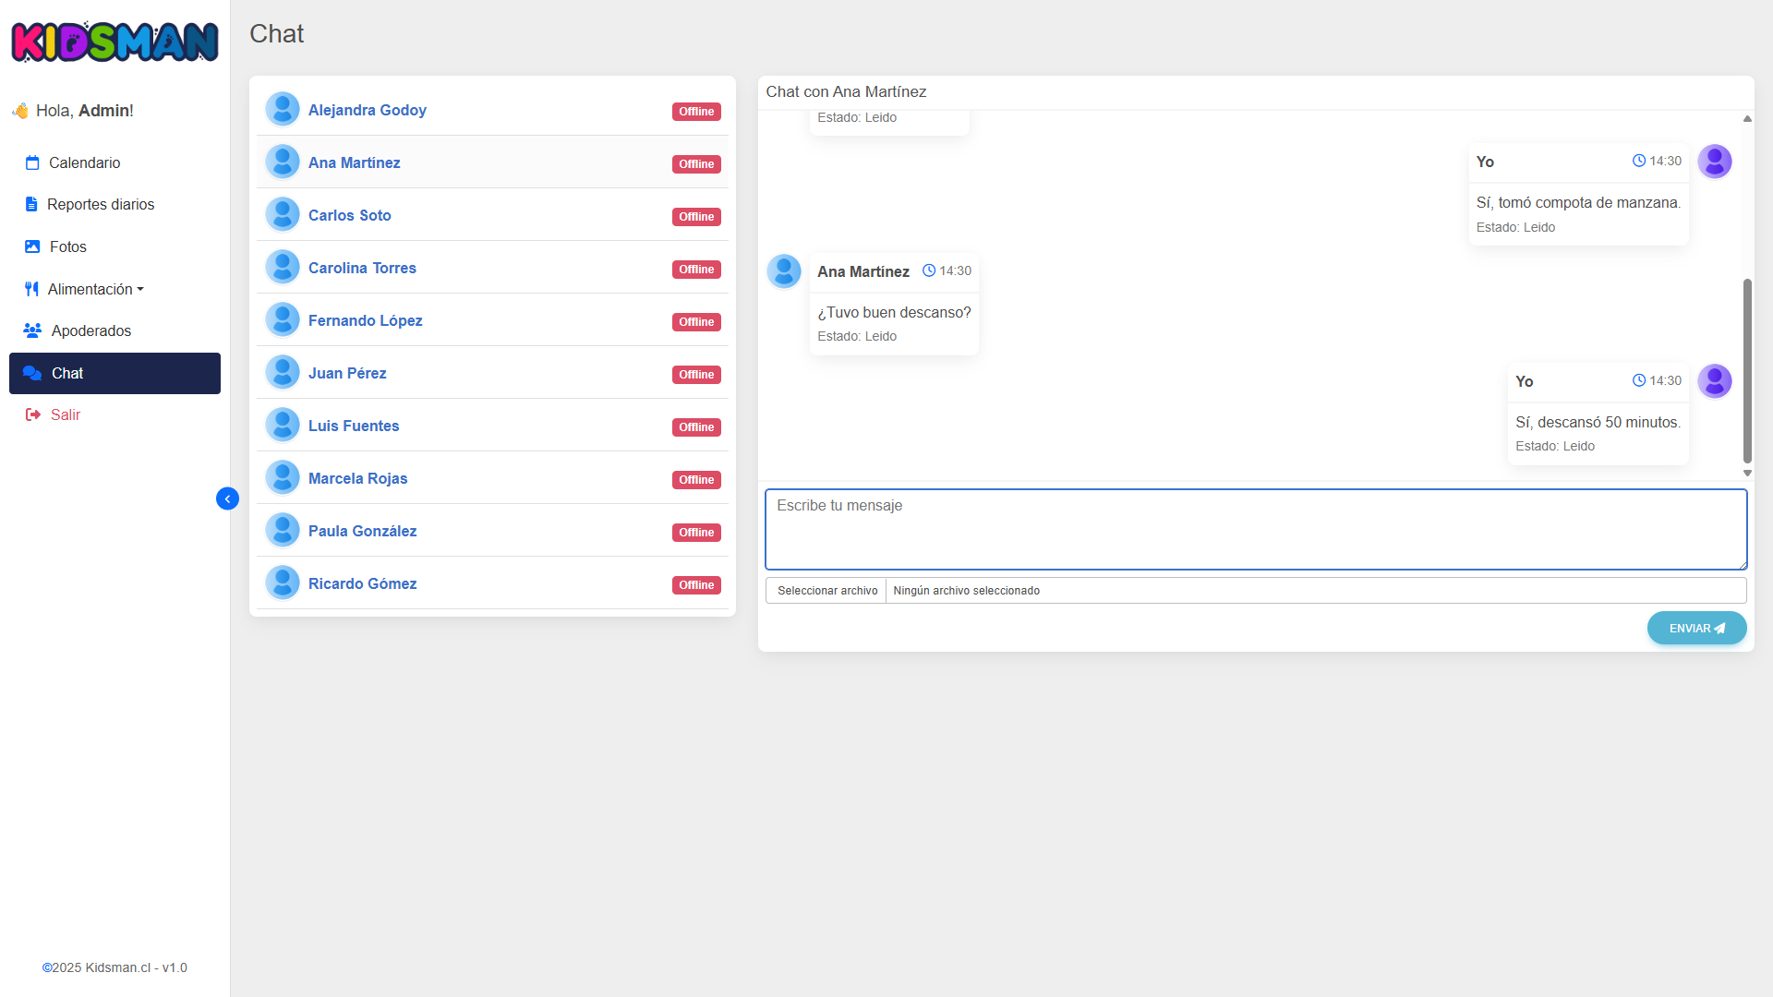Image resolution: width=1773 pixels, height=997 pixels.
Task: Click Juan Pérez's Offline status badge
Action: 696,375
